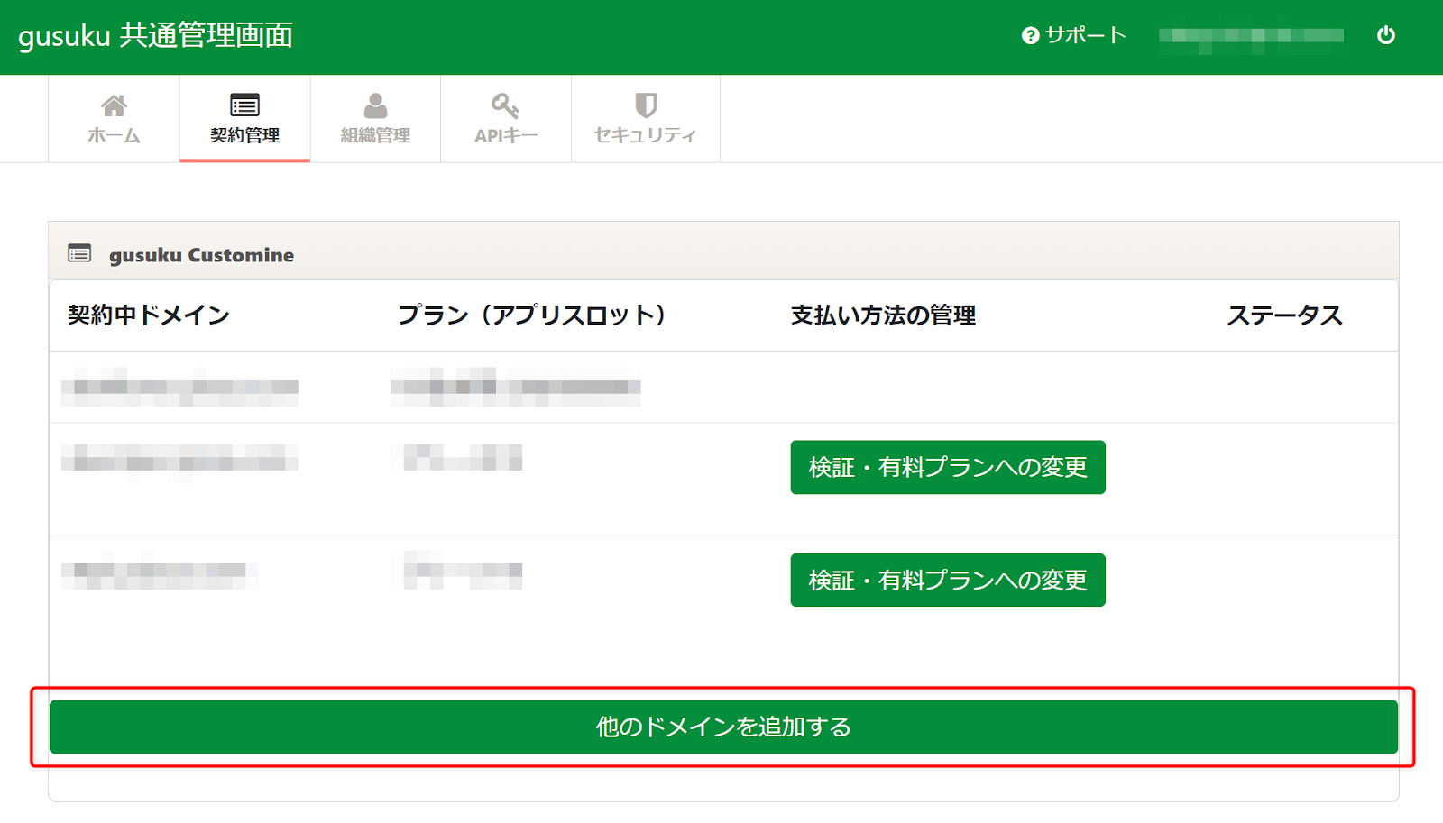Click the gusuku 共通管理画面 header title
Screen dimensions: 1443x823
coord(155,35)
